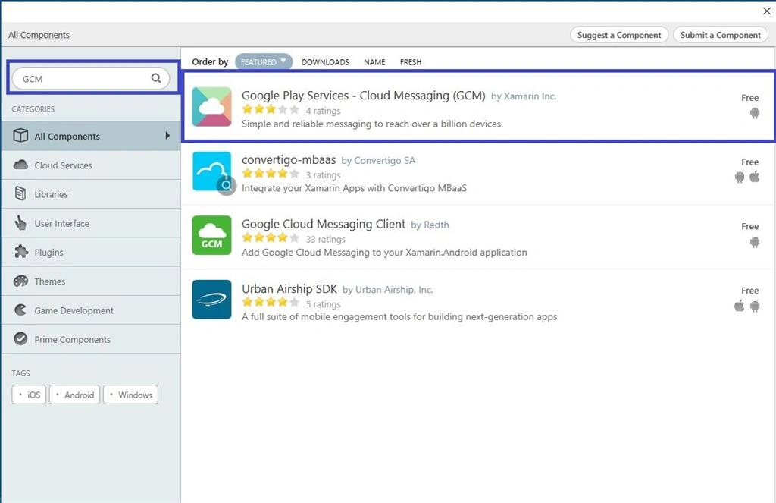
Task: Click the GCM search input field
Action: click(x=91, y=78)
